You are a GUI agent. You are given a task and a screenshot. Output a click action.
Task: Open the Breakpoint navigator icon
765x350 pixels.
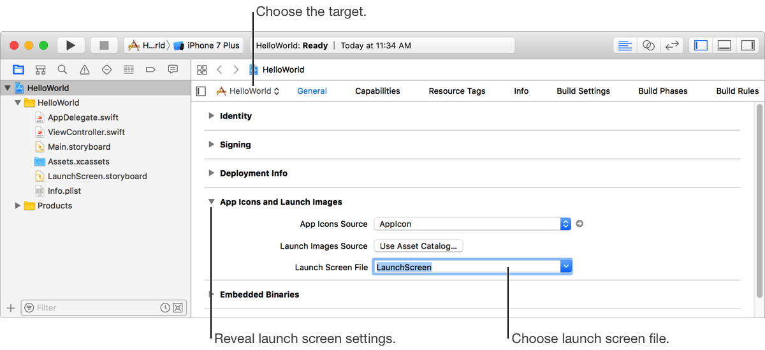coord(150,69)
